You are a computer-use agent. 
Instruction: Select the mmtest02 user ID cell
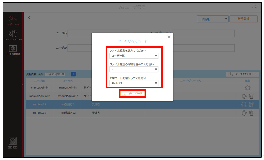point(40,113)
